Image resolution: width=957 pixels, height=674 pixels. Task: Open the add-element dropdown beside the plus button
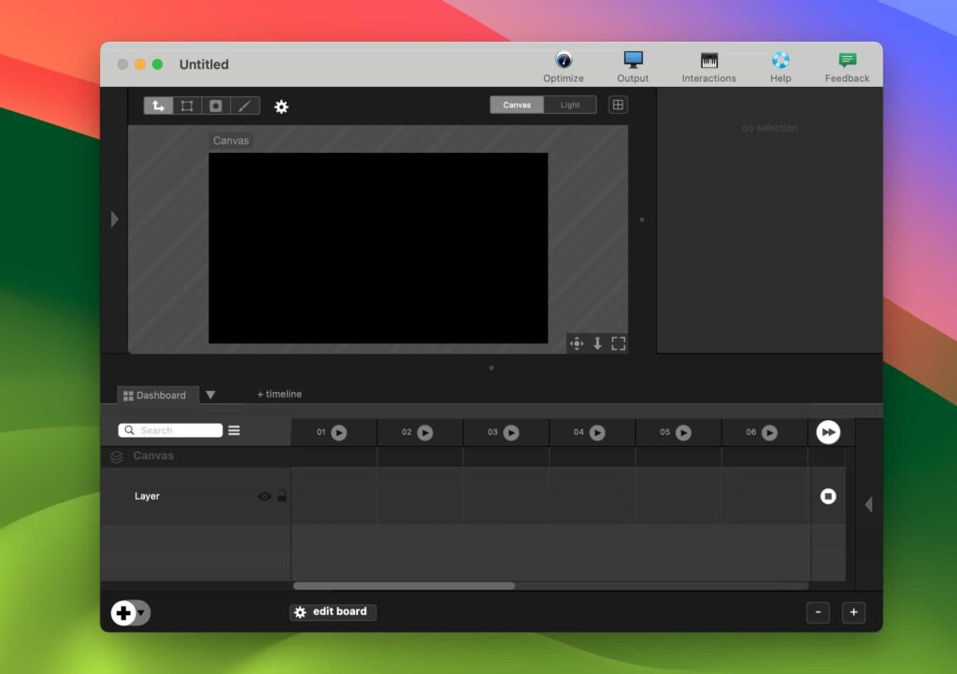[139, 613]
